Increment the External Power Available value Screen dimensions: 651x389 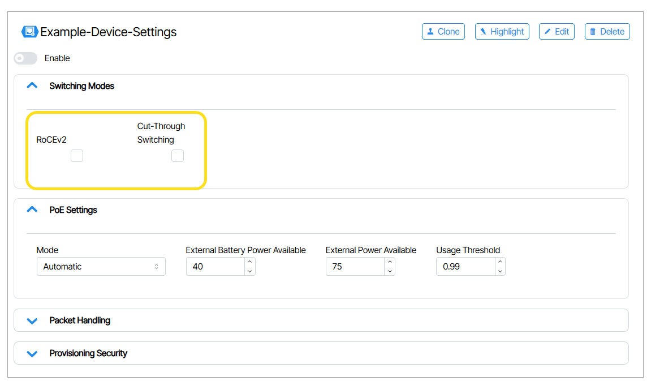(x=389, y=262)
